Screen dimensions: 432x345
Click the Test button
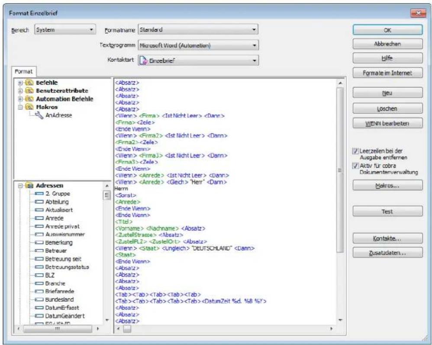[x=387, y=211]
